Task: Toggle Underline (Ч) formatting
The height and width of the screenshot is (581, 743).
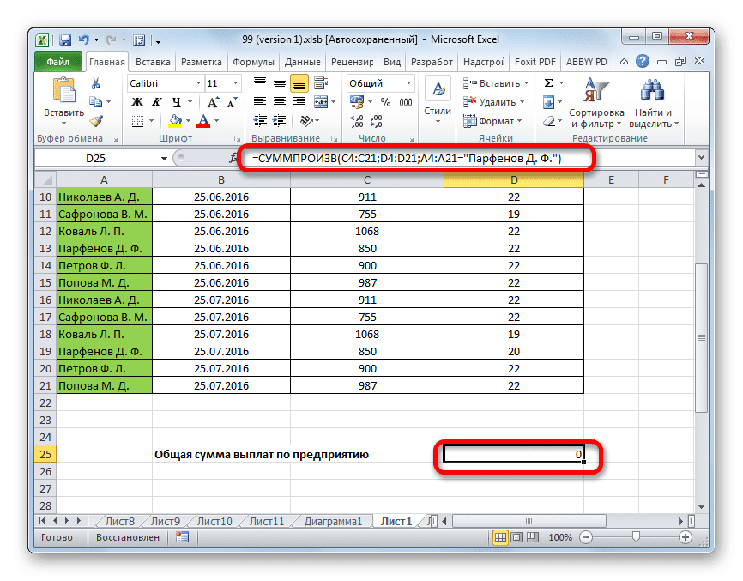Action: 176,102
